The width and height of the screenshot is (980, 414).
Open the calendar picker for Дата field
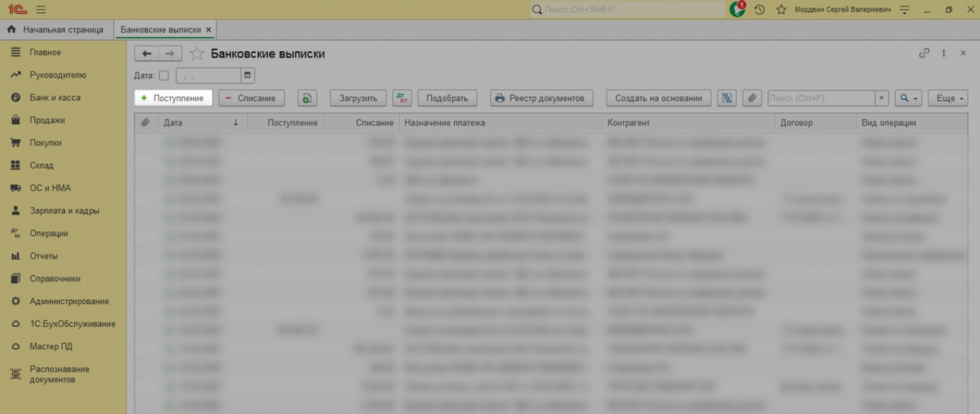point(248,75)
